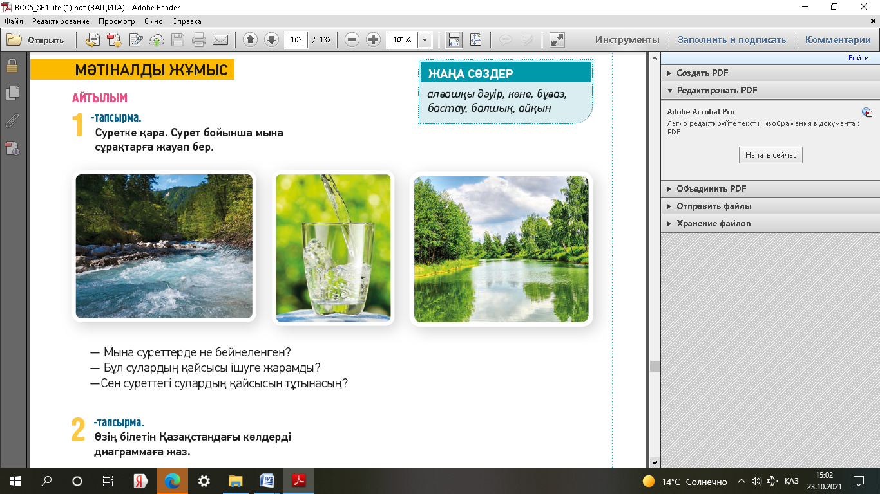Click the МӘТІНАЛДЫ ЖҰМЫС heading
Image resolution: width=880 pixels, height=494 pixels.
point(151,70)
